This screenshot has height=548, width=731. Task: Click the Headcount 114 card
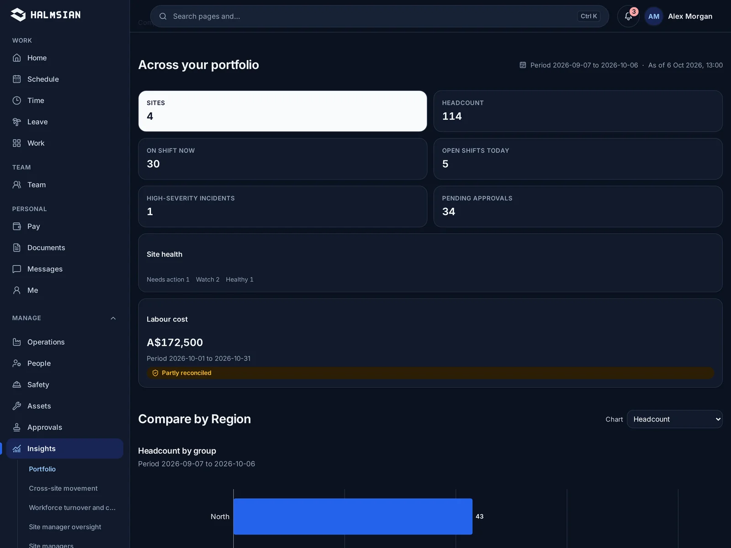click(x=578, y=111)
